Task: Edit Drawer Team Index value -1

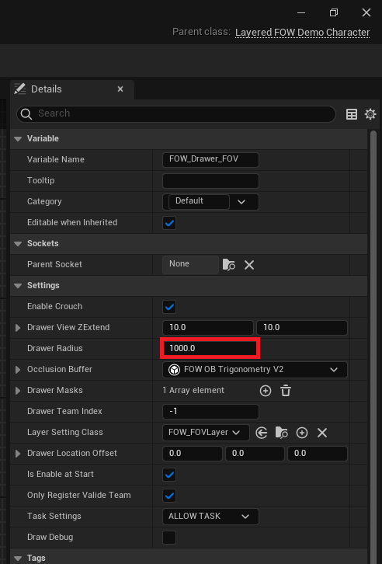Action: pyautogui.click(x=210, y=412)
